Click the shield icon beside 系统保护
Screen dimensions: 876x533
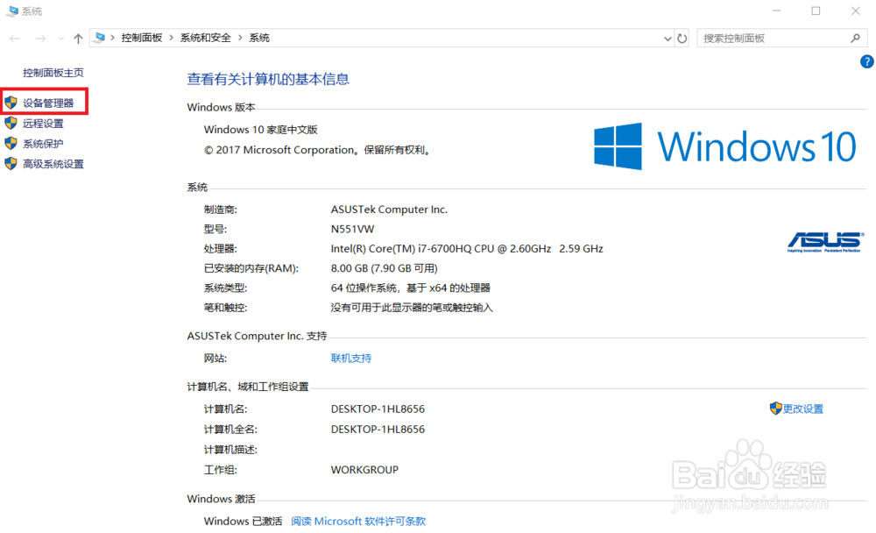click(x=11, y=143)
